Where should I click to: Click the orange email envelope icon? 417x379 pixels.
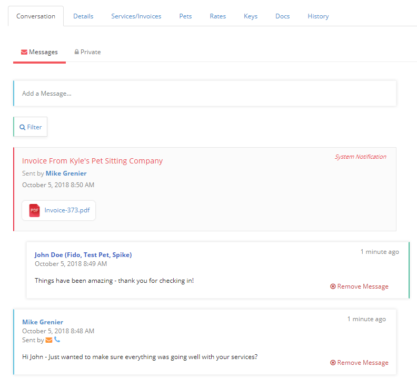[49, 340]
